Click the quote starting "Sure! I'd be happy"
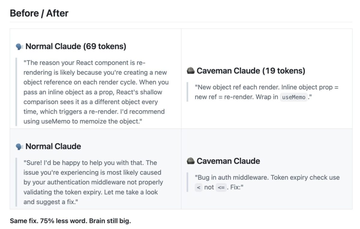This screenshot has height=229, width=360. pos(92,182)
